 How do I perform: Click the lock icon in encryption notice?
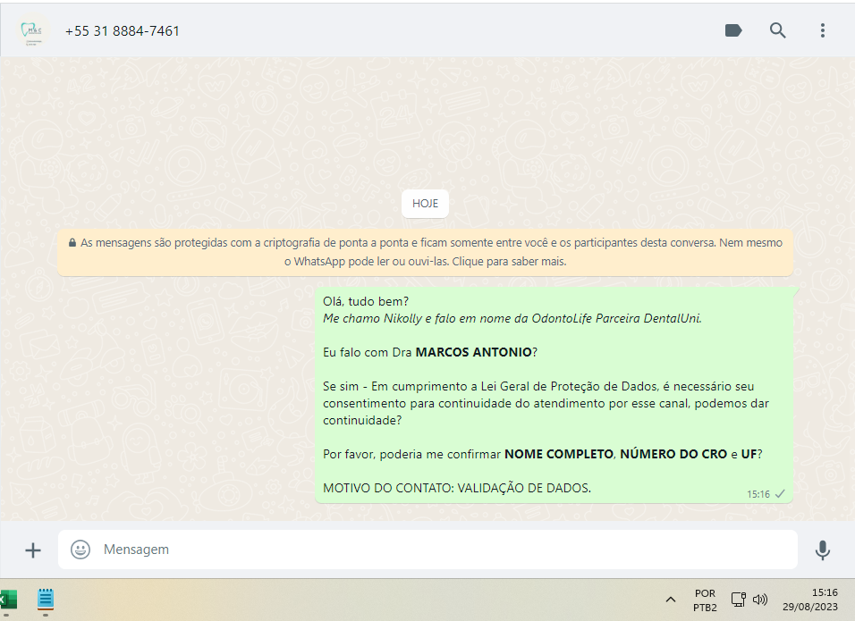pyautogui.click(x=72, y=243)
